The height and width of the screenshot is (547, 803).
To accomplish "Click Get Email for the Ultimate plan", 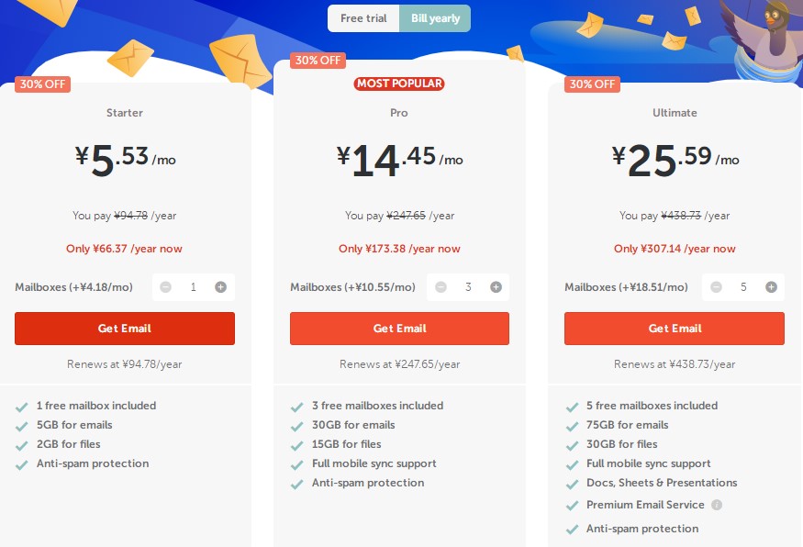I will pyautogui.click(x=674, y=328).
